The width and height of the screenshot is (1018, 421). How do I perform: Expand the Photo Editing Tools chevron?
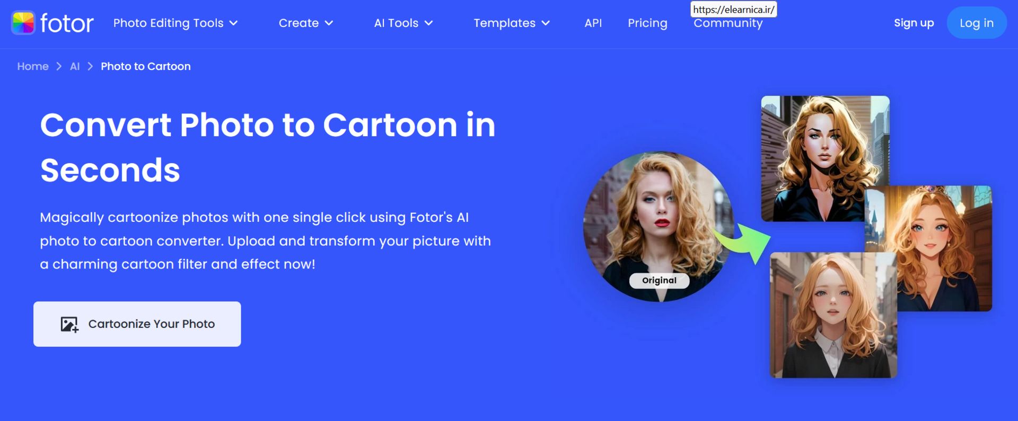click(233, 23)
